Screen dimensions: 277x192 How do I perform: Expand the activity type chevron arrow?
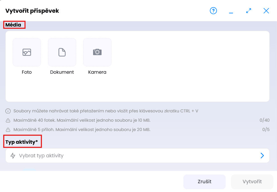point(262,156)
